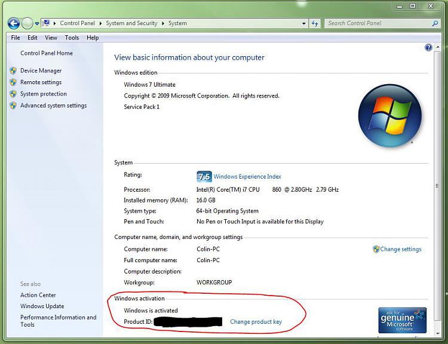
Task: Click the vertical scrollbar thumb
Action: [x=437, y=186]
